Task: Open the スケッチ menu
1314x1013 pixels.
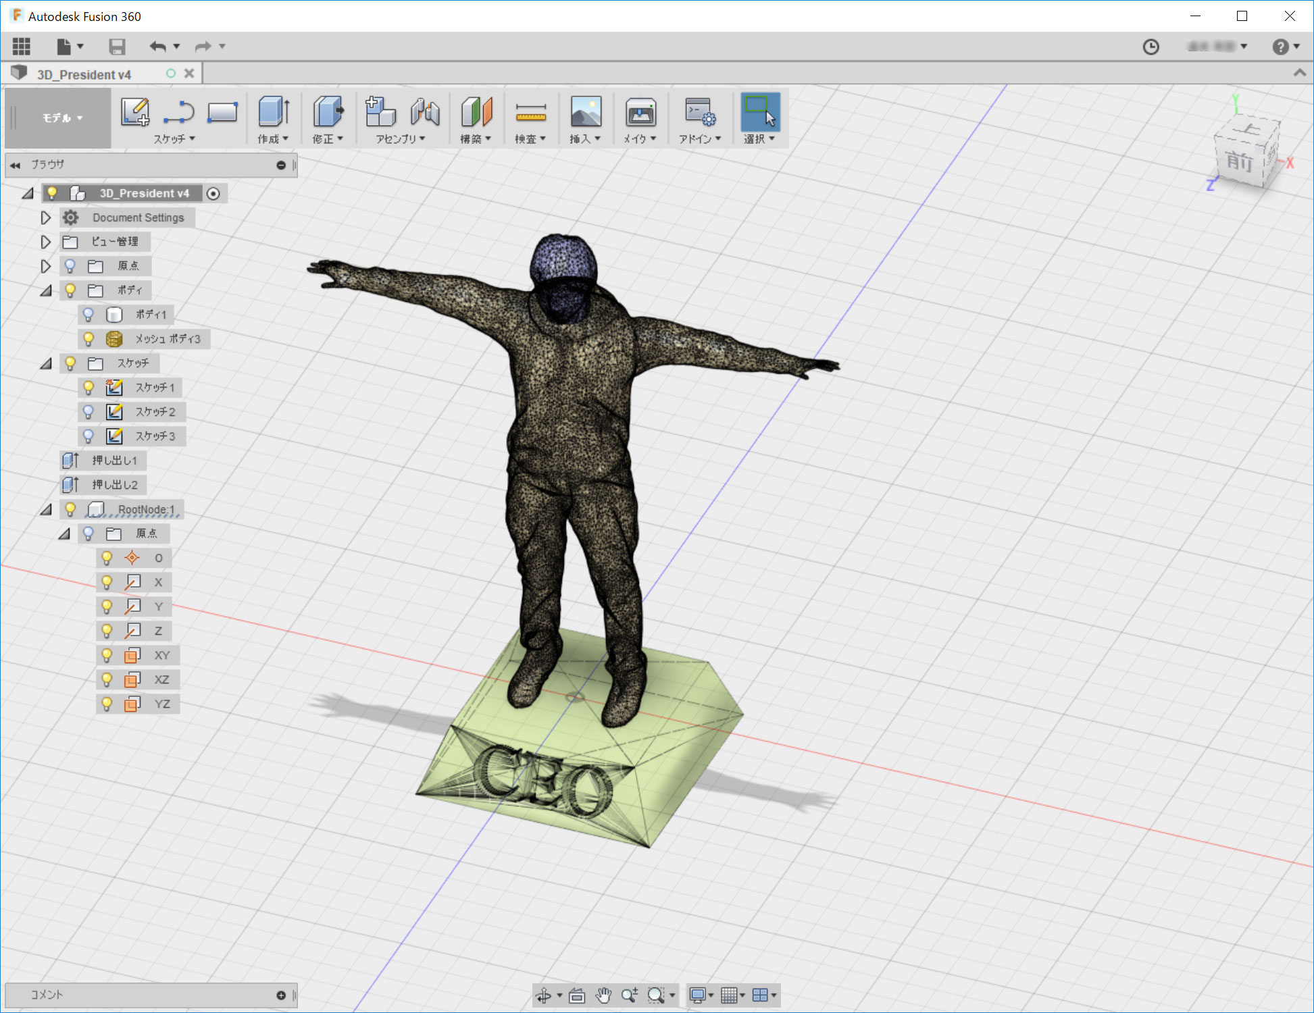Action: click(x=174, y=139)
